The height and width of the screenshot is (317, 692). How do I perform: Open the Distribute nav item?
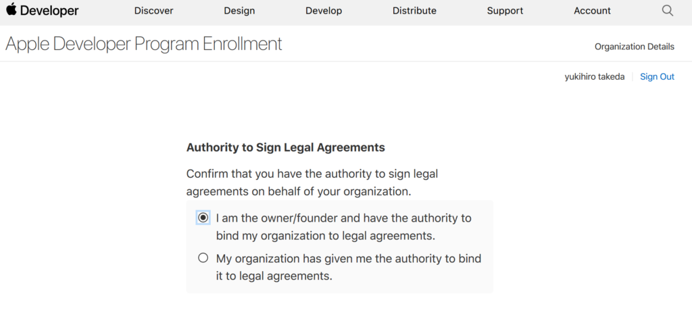[x=414, y=11]
